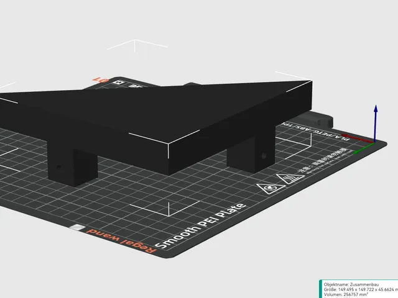Screen dimensions: 398x298
Task: Click the edit icon beside 'Regal wand'
Action: (78, 227)
